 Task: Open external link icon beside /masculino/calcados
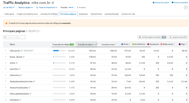(x=29, y=88)
